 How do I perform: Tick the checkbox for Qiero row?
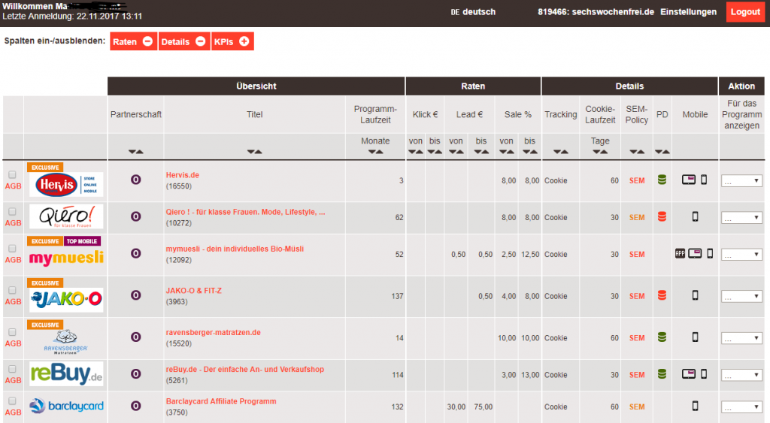(12, 212)
